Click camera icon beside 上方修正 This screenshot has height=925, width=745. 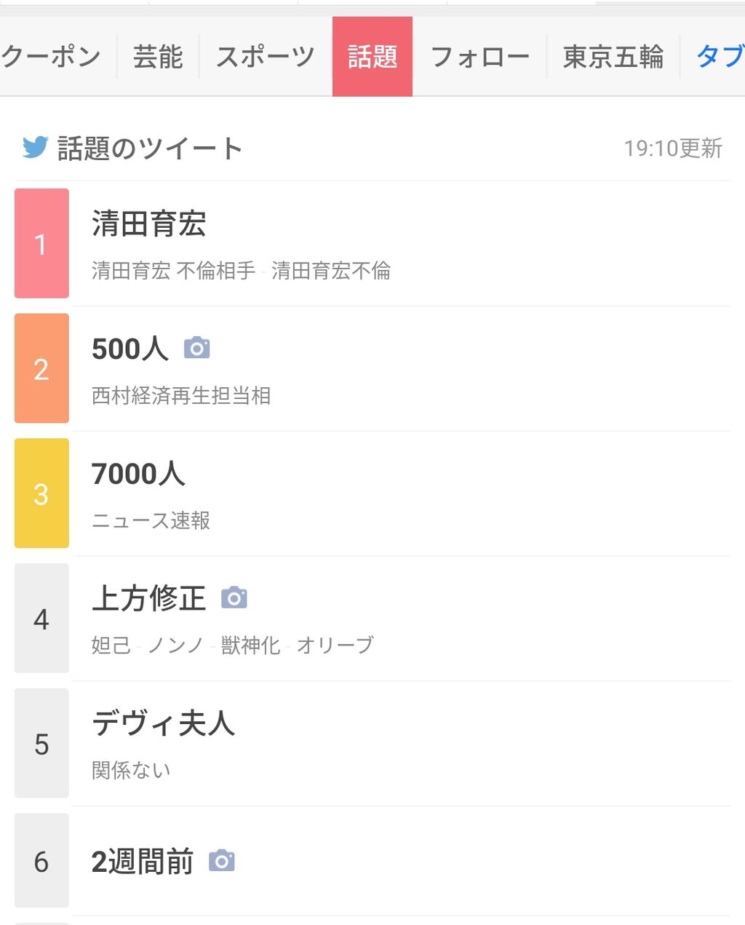234,598
